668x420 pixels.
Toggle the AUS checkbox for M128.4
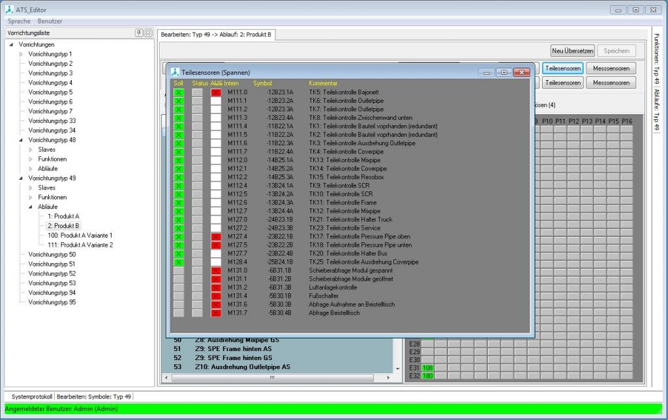click(216, 262)
